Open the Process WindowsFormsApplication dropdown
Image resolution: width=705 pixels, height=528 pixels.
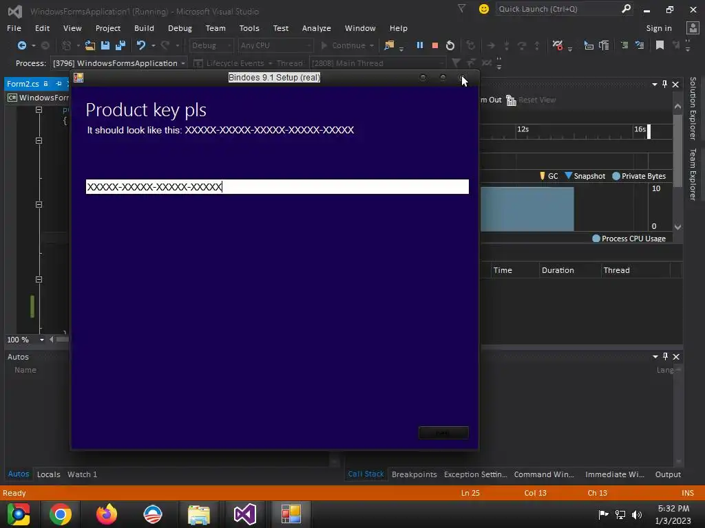point(118,63)
